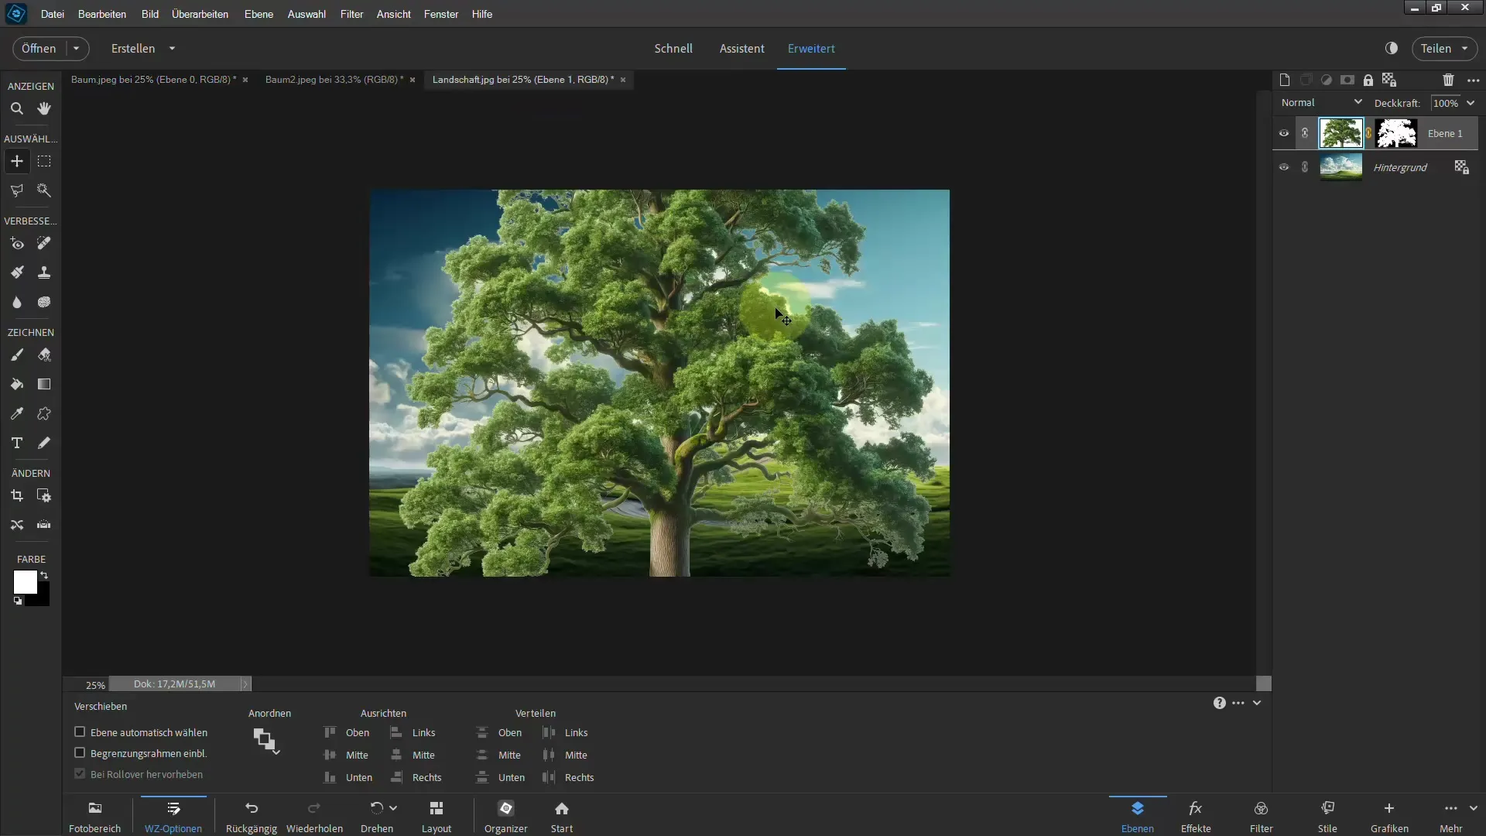Enable Ebene automatisch wählen checkbox

point(79,731)
